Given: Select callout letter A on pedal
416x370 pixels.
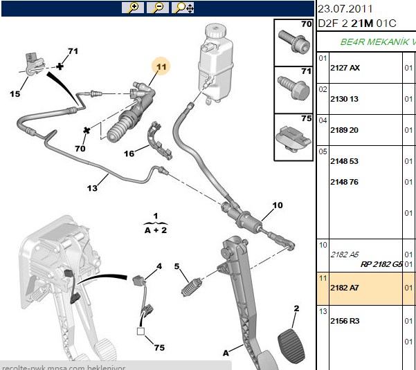Looking at the screenshot, I should pyautogui.click(x=226, y=353).
